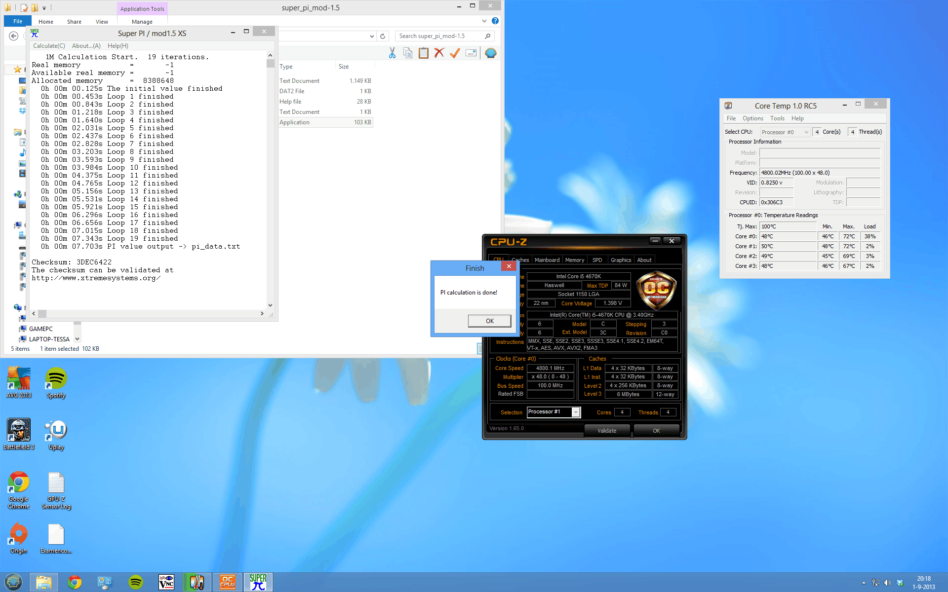Click the refresh icon beside address bar
The image size is (948, 592).
[x=383, y=36]
